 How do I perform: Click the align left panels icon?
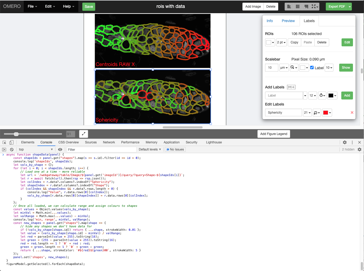click(289, 7)
